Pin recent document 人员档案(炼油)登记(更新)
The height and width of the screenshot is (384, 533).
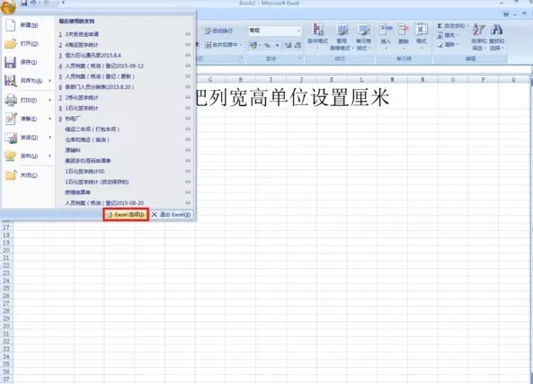point(188,76)
